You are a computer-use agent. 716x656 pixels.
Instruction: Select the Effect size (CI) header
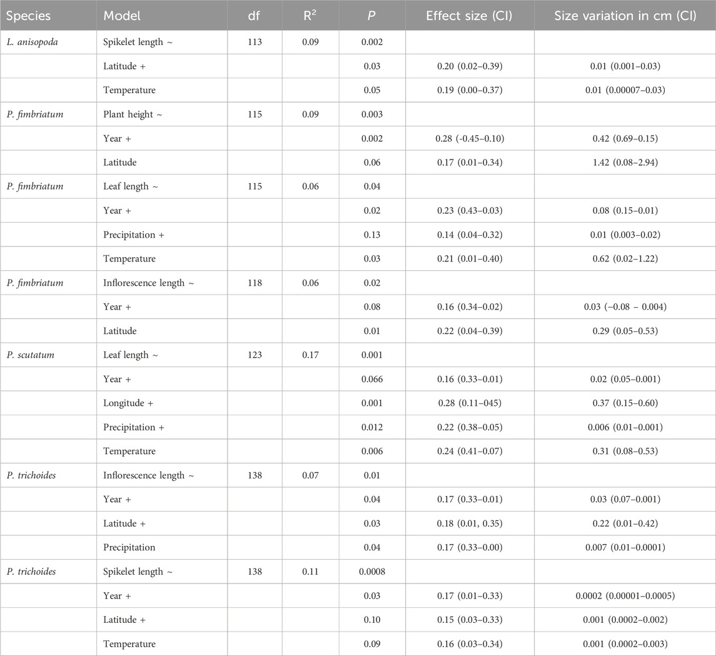[470, 15]
